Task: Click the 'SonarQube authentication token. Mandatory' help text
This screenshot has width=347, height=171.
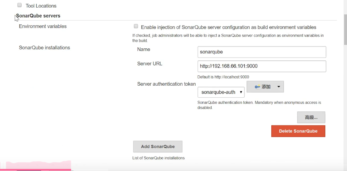Action: [259, 105]
